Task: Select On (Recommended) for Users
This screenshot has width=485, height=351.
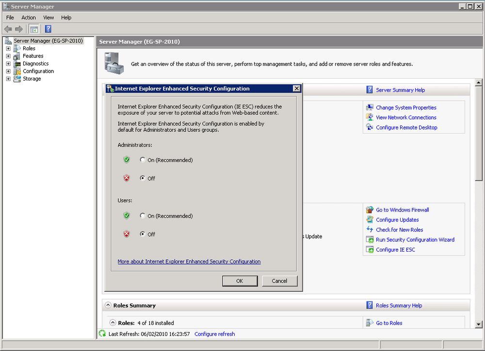Action: pyautogui.click(x=143, y=216)
